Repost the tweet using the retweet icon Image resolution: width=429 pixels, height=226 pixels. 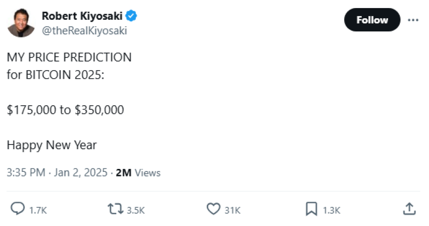point(117,208)
